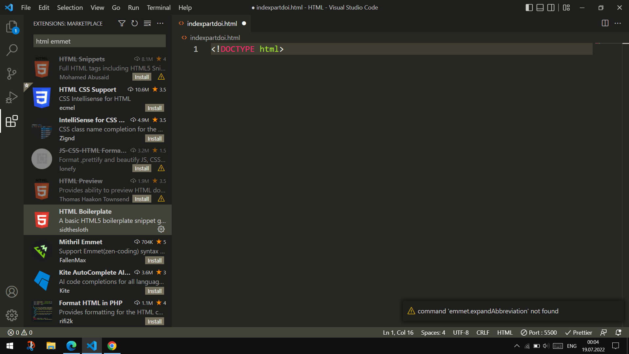Open the extensions filter icon
The width and height of the screenshot is (629, 354).
122,23
